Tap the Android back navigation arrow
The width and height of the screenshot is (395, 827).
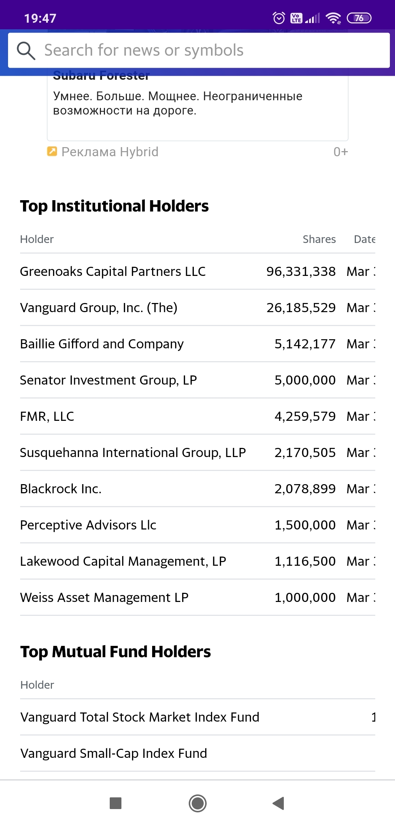click(279, 803)
